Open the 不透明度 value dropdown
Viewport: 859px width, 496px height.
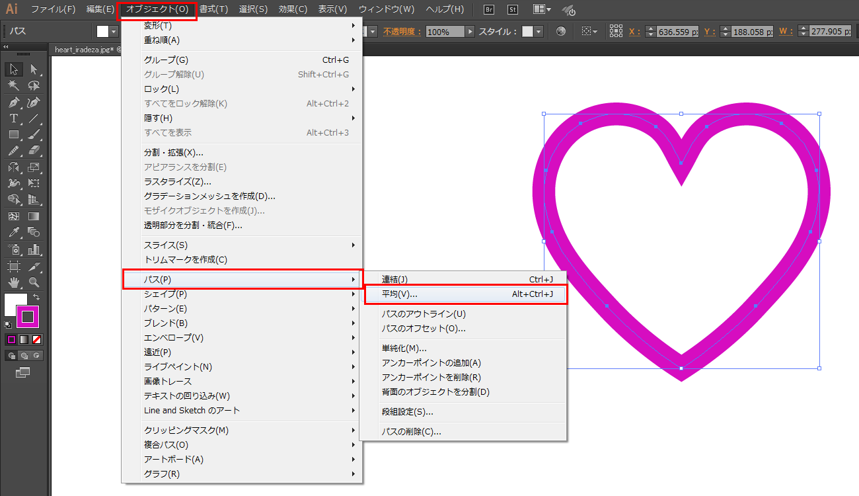[470, 30]
